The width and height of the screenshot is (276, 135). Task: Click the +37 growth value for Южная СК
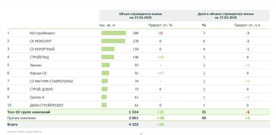click(x=160, y=73)
